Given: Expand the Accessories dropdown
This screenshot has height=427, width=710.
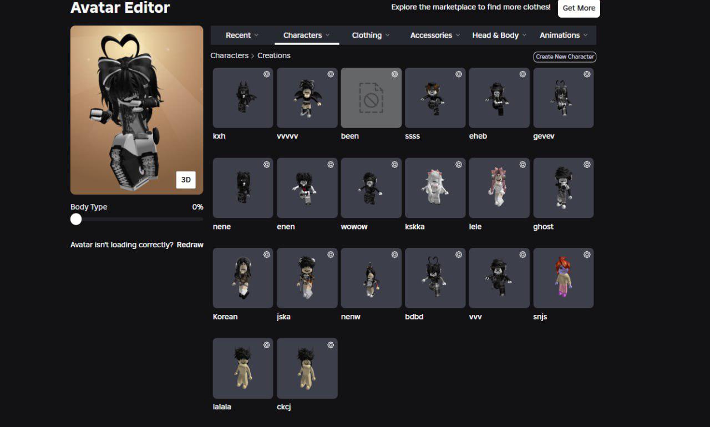Looking at the screenshot, I should coord(435,35).
